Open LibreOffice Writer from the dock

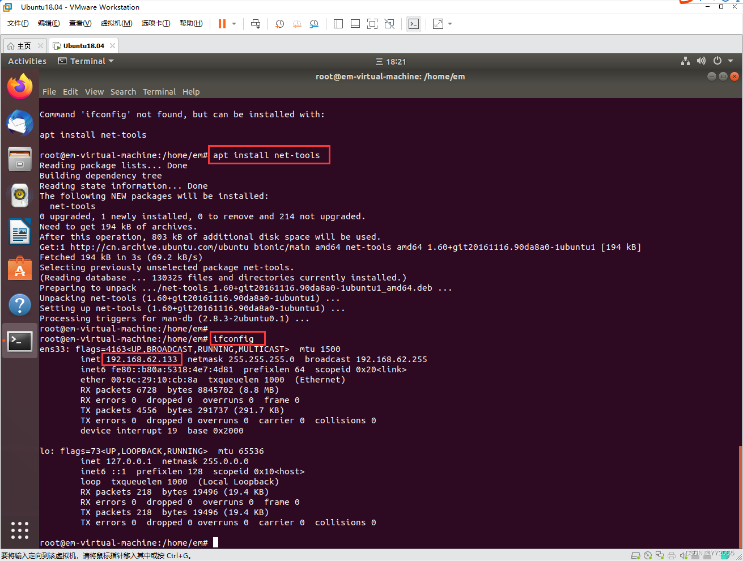(x=20, y=232)
